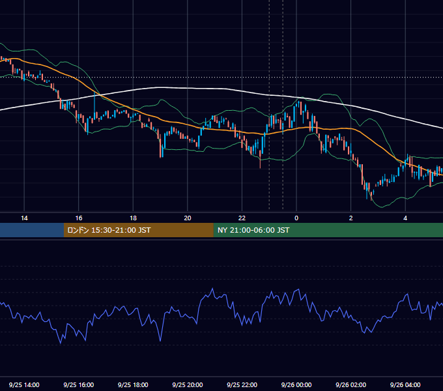Click the 0 hour label on the axis

(x=296, y=218)
